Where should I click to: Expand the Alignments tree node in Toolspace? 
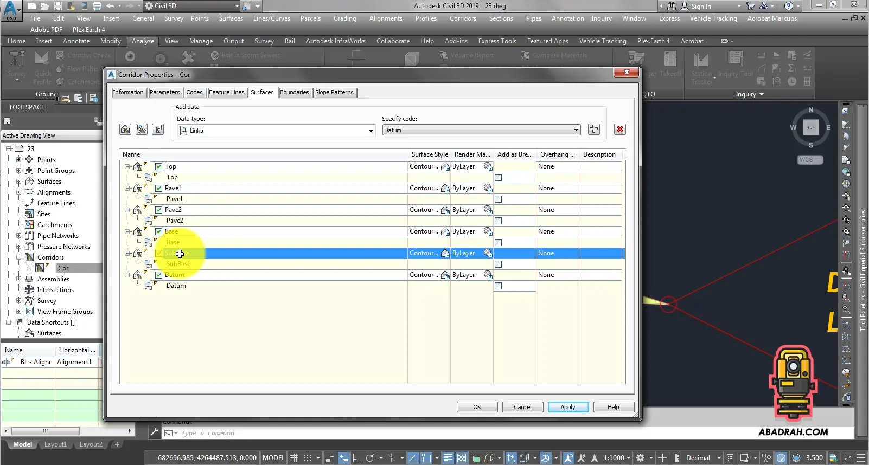click(x=18, y=192)
